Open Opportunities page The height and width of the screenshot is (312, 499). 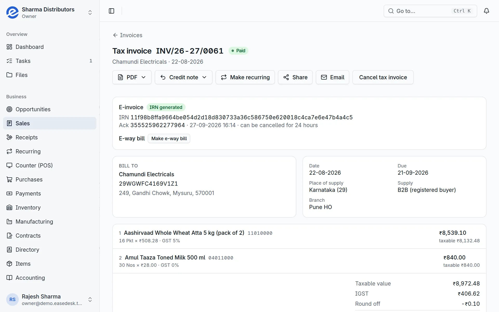coord(50,109)
